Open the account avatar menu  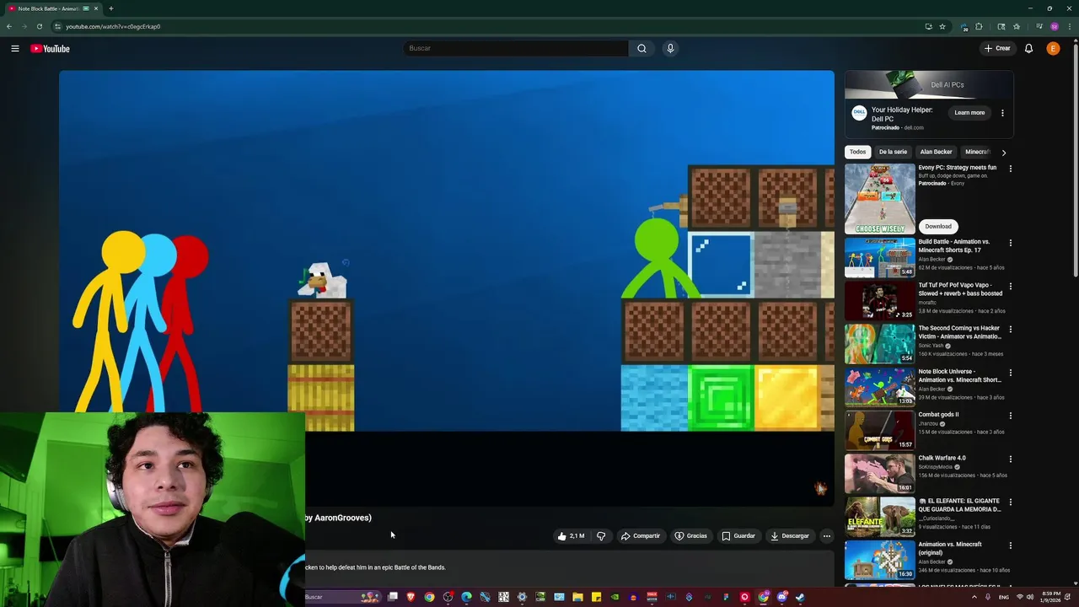[1053, 49]
